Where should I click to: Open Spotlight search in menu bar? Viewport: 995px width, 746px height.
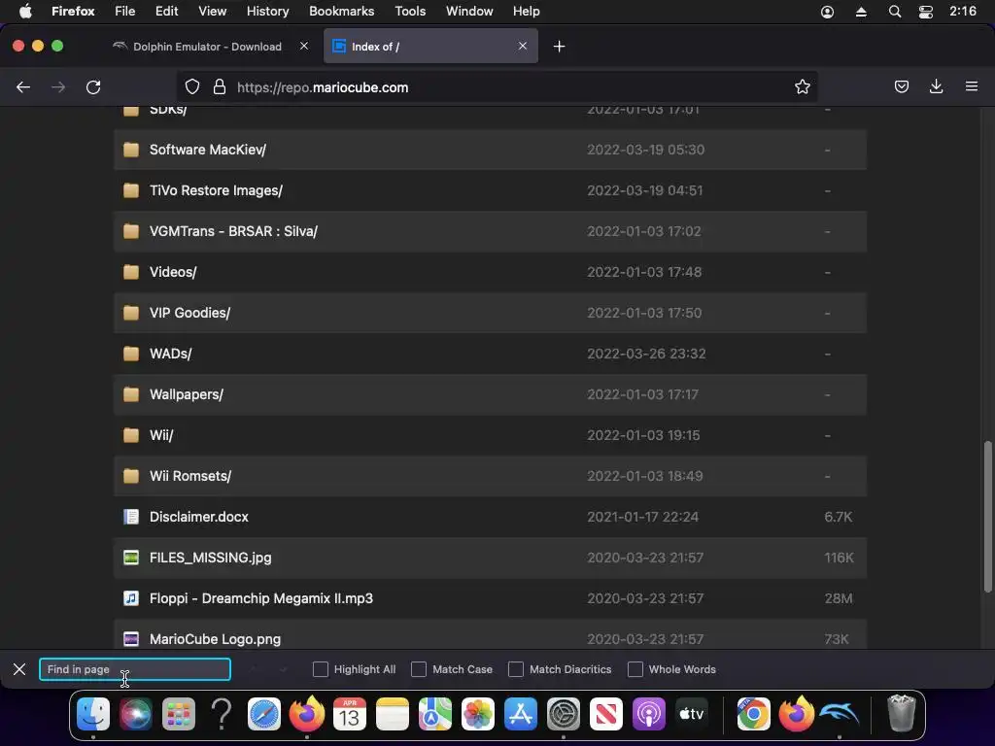point(895,12)
